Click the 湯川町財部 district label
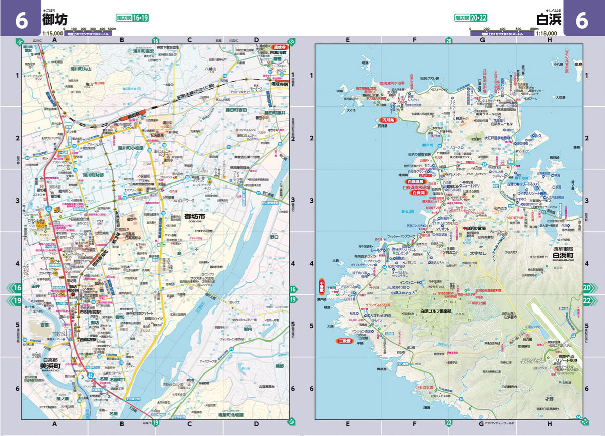The image size is (605, 436). point(93,175)
